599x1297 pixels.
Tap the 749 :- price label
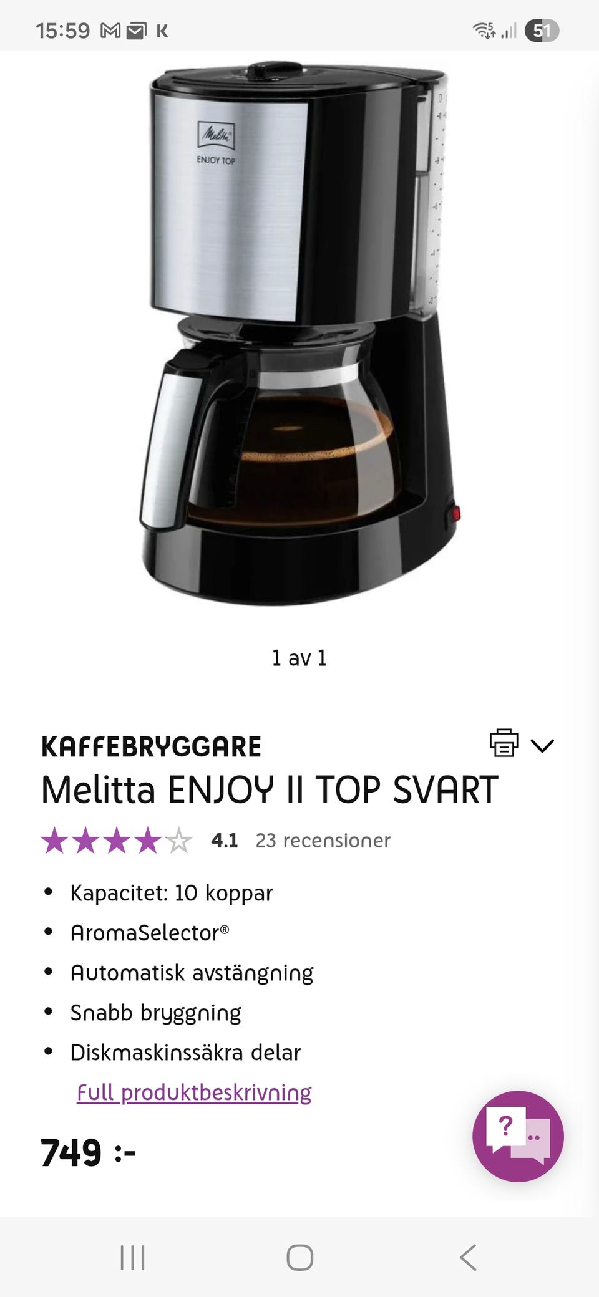(x=88, y=1152)
